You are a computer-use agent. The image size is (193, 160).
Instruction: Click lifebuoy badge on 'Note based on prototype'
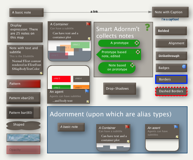[x=132, y=65]
